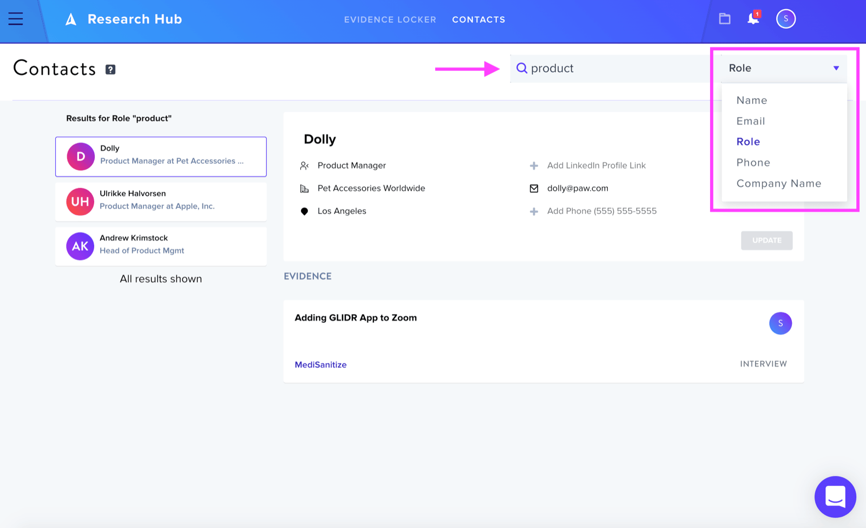Click the Research Hub logo icon
The width and height of the screenshot is (866, 528).
click(71, 19)
